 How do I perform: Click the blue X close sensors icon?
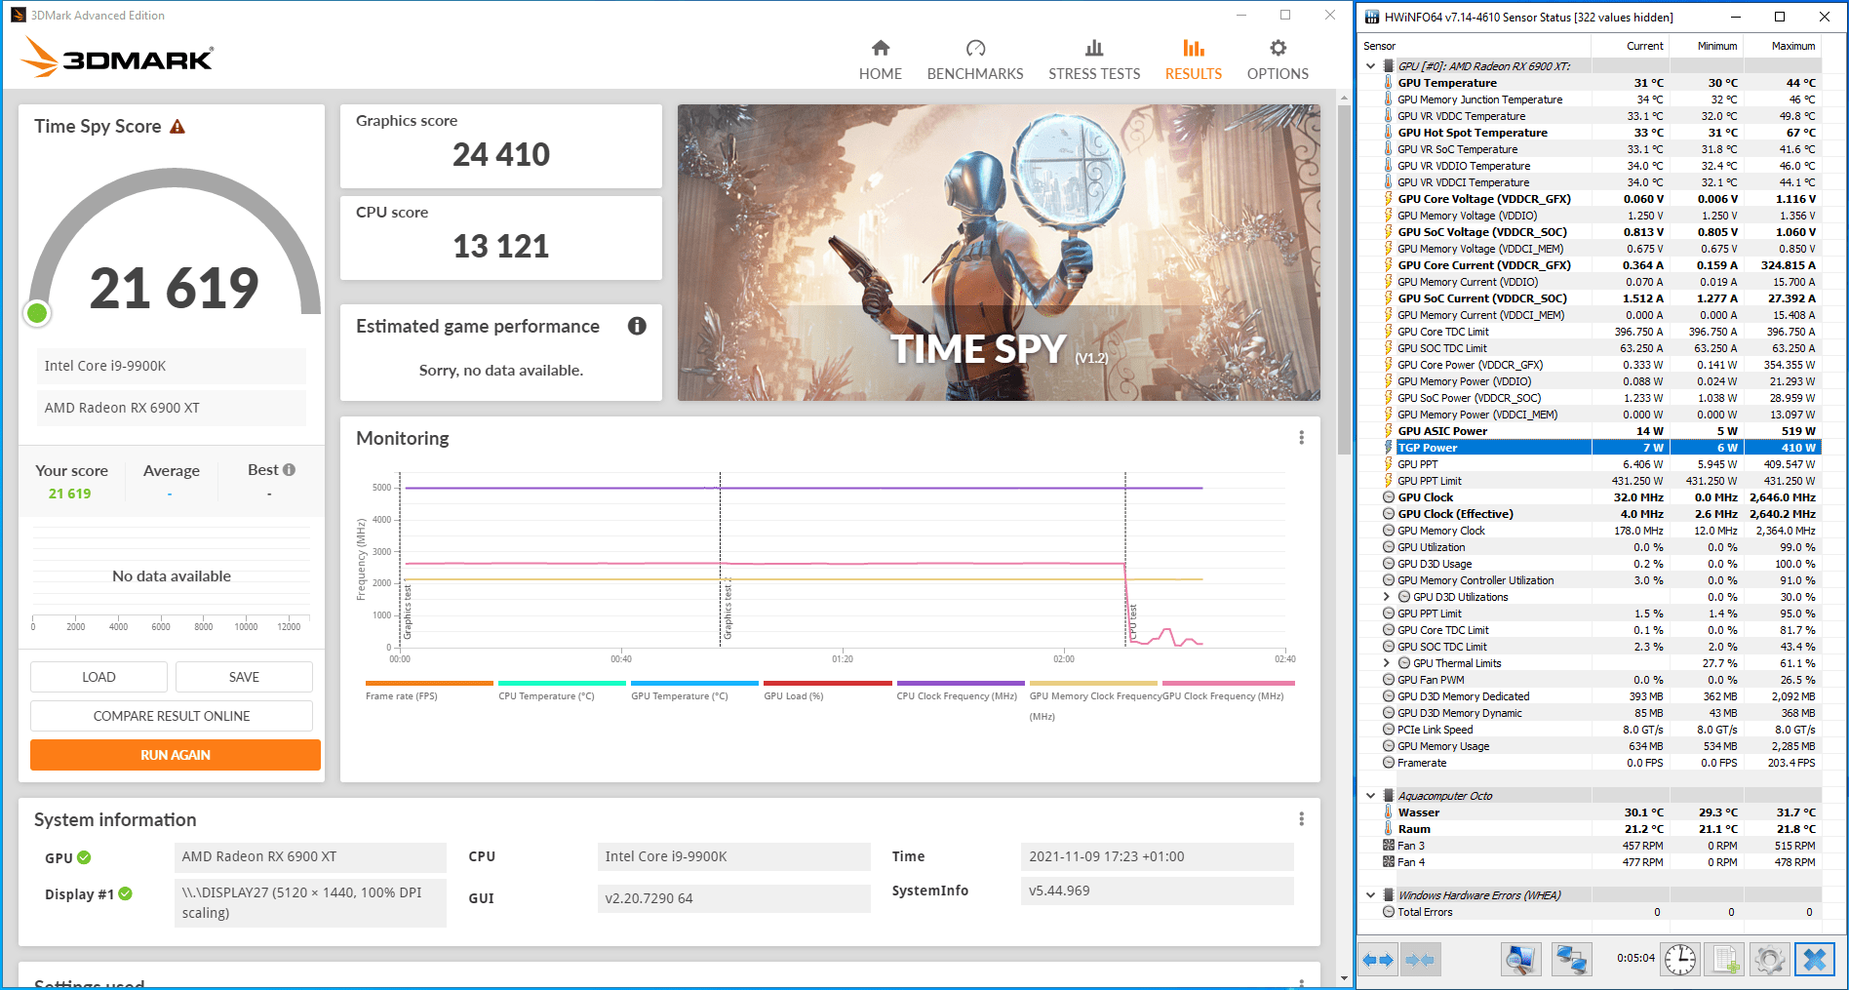pos(1815,960)
